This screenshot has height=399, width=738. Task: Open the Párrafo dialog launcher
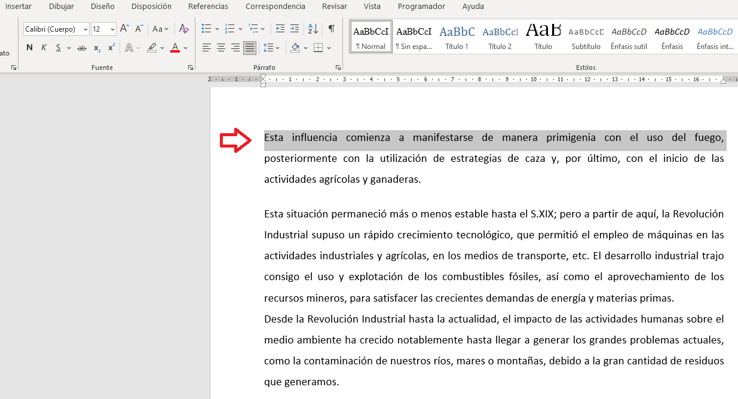tap(338, 68)
